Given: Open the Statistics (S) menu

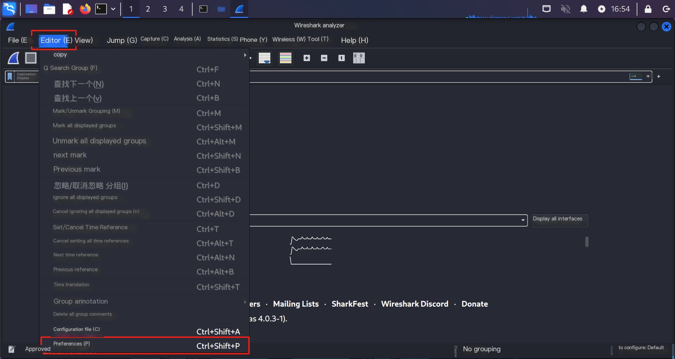Looking at the screenshot, I should click(x=223, y=39).
